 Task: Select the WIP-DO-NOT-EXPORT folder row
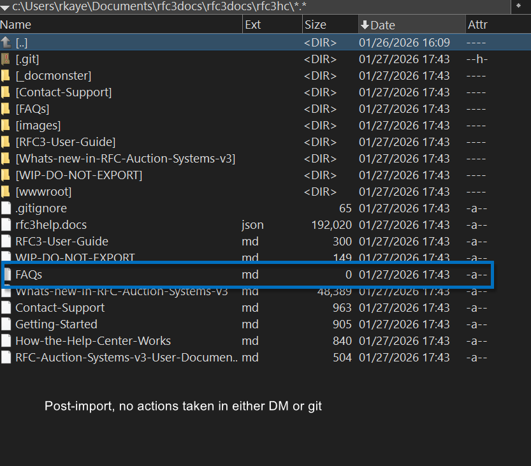[79, 175]
